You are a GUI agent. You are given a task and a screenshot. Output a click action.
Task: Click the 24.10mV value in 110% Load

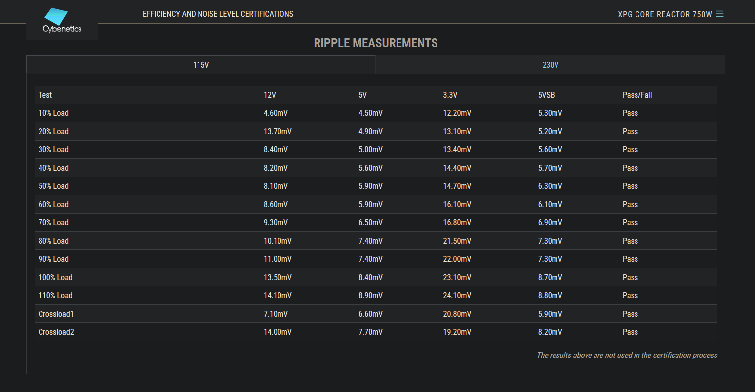(x=457, y=295)
